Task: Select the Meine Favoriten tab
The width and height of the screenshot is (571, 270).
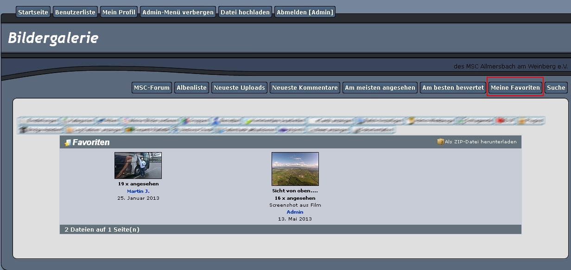Action: 515,87
